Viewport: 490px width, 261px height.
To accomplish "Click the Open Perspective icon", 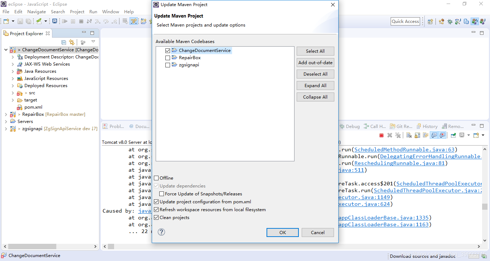I will tap(430, 22).
